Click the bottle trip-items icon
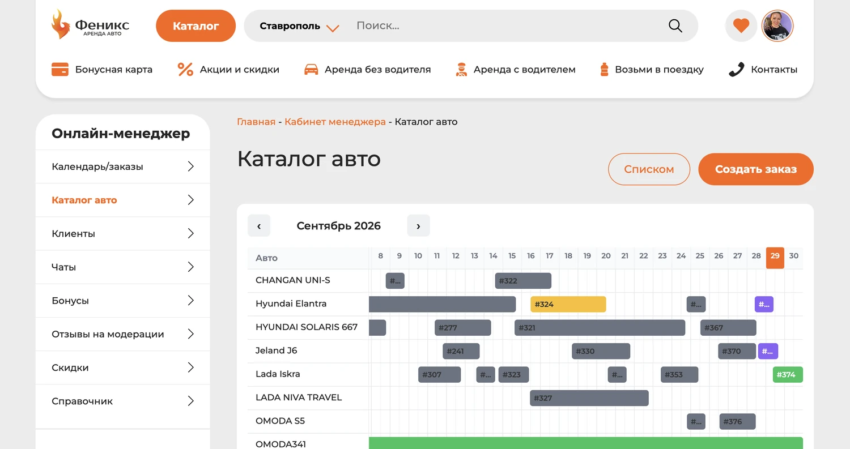This screenshot has height=449, width=850. click(x=604, y=70)
